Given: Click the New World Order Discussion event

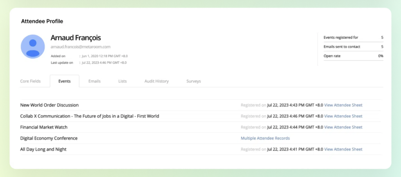Looking at the screenshot, I should (x=49, y=105).
